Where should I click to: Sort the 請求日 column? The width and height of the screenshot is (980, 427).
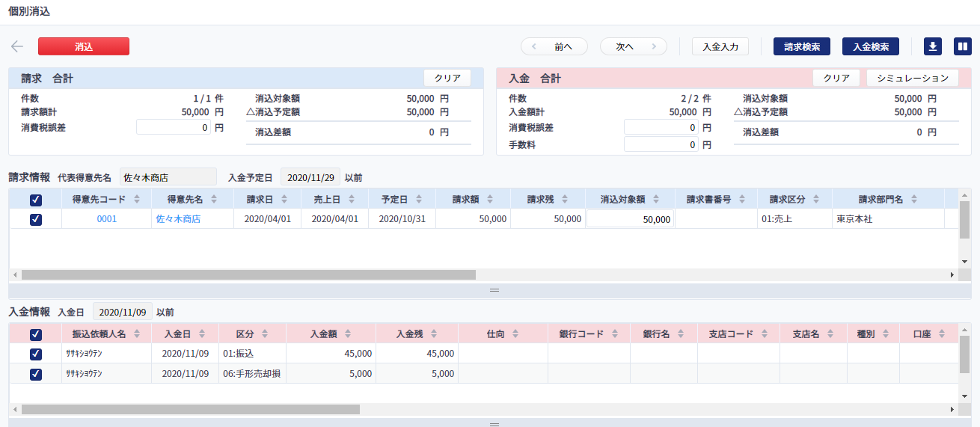[x=285, y=199]
